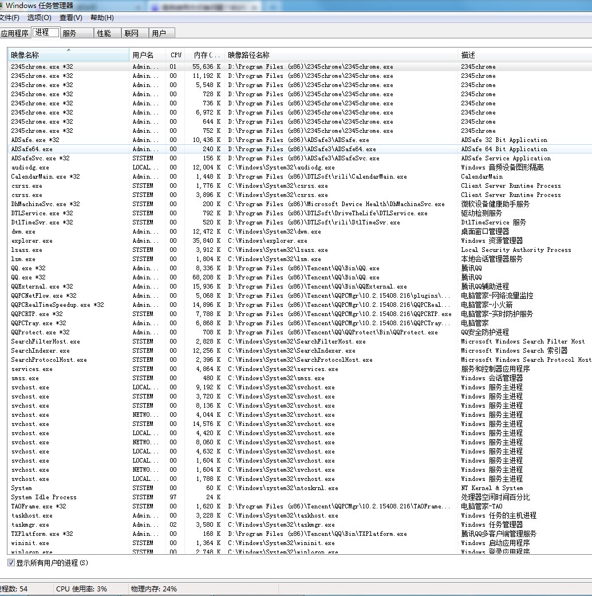Click the 68,208 K QQ memory value
The width and height of the screenshot is (592, 596).
click(207, 278)
